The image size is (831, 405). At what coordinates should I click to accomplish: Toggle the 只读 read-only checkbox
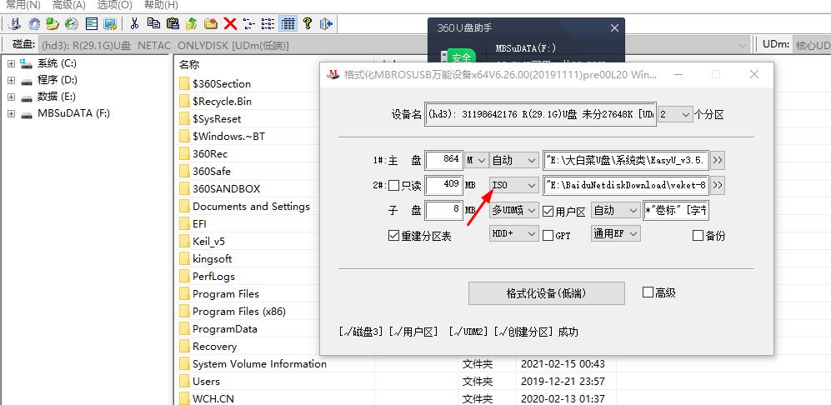[393, 186]
